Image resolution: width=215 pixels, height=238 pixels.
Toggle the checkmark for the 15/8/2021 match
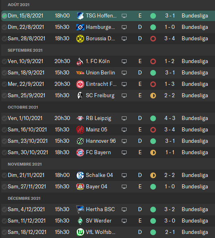click(4, 16)
